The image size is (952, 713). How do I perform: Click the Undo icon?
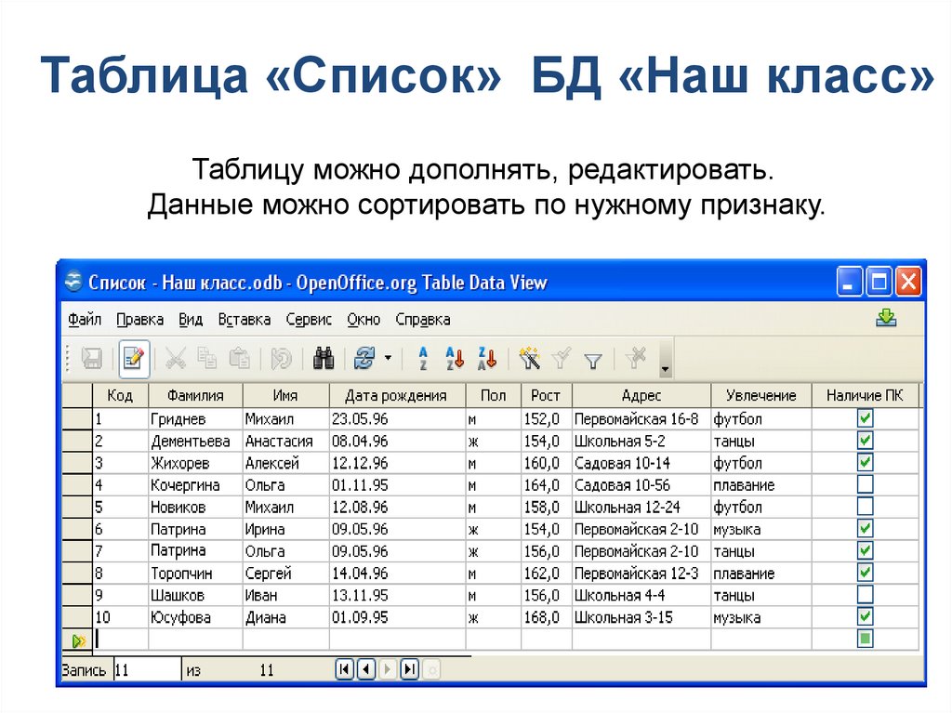click(x=281, y=358)
